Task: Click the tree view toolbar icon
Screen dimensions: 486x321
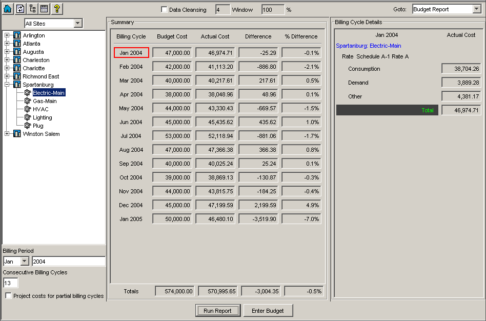Action: pyautogui.click(x=32, y=9)
